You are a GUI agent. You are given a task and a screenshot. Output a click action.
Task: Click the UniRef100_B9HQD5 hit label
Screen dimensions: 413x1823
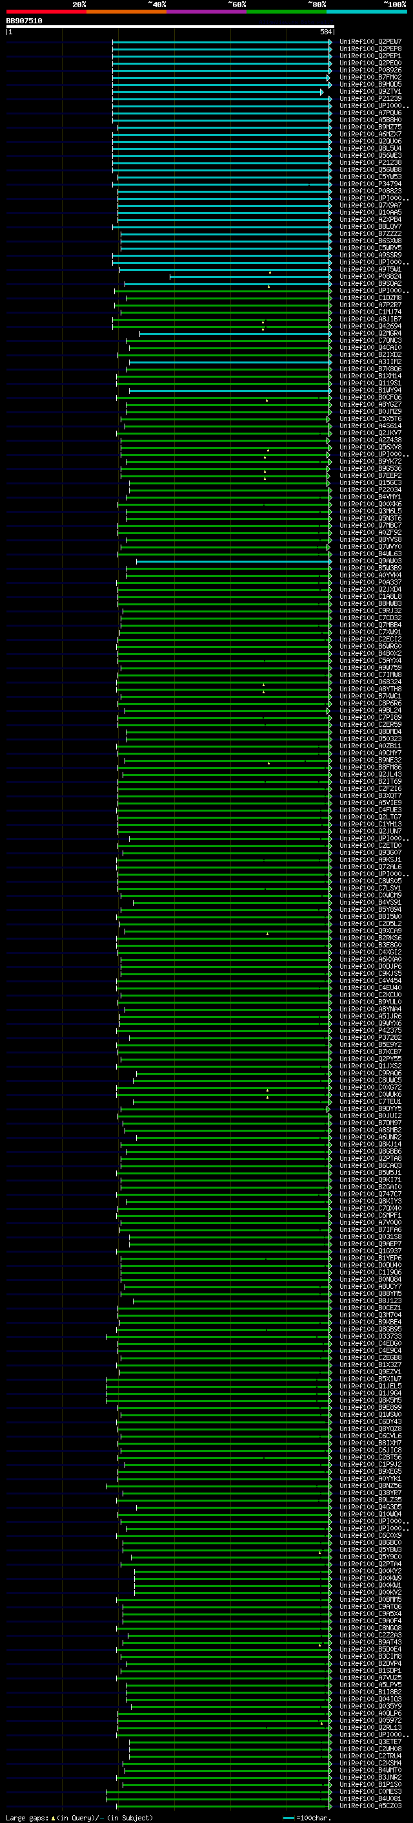[370, 84]
